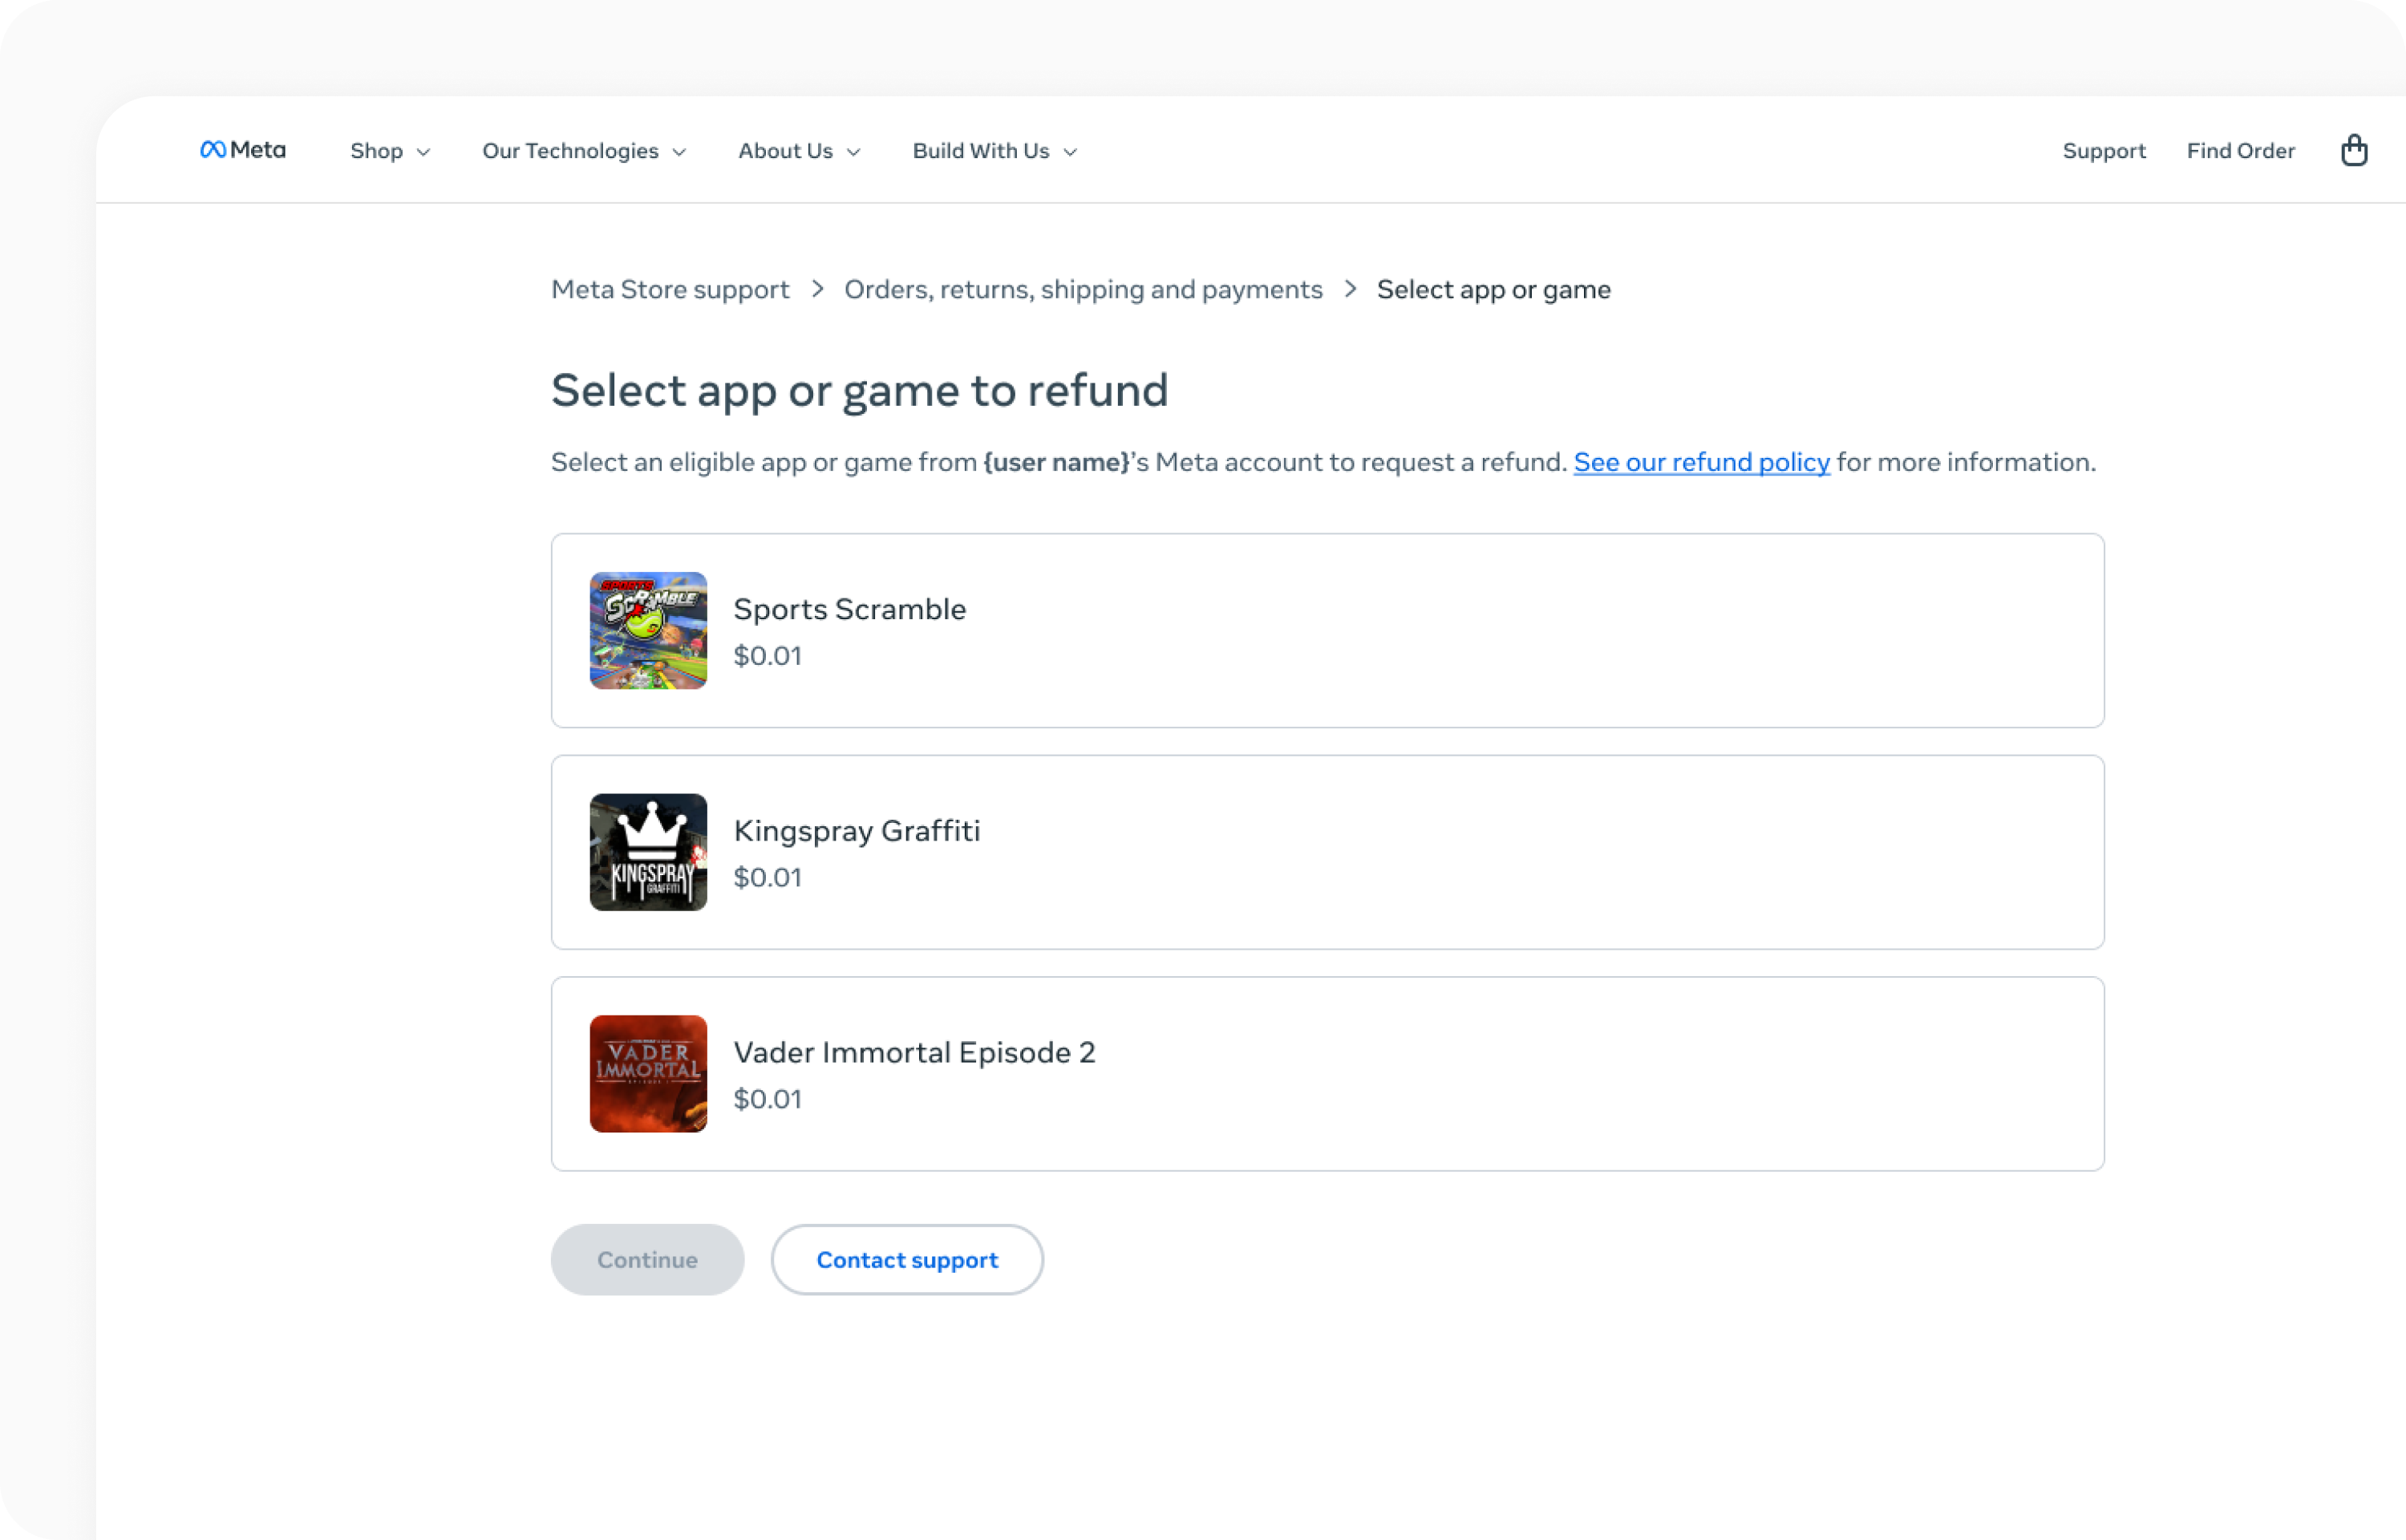Click the Kingspray Graffiti crown thumbnail

(648, 852)
